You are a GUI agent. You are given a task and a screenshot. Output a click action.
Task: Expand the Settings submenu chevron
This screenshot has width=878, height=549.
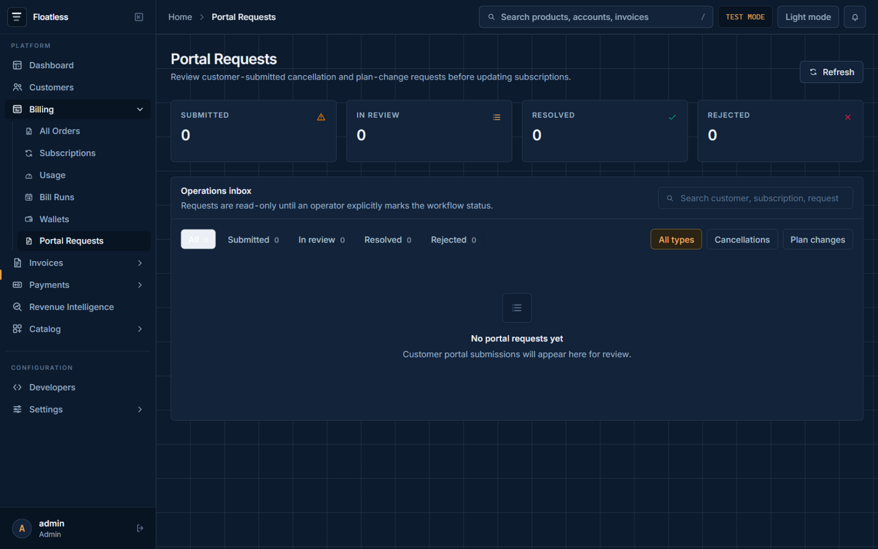pyautogui.click(x=140, y=409)
